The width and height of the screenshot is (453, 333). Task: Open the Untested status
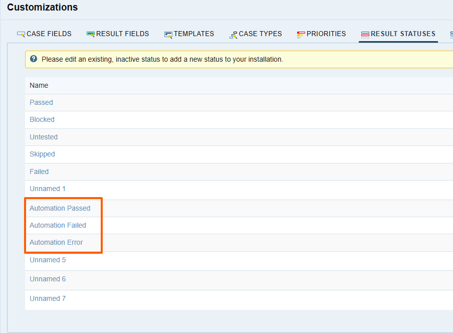[44, 137]
